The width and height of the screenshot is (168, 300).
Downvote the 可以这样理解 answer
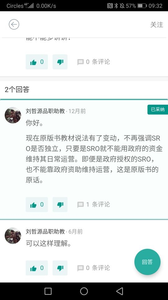(x=60, y=268)
